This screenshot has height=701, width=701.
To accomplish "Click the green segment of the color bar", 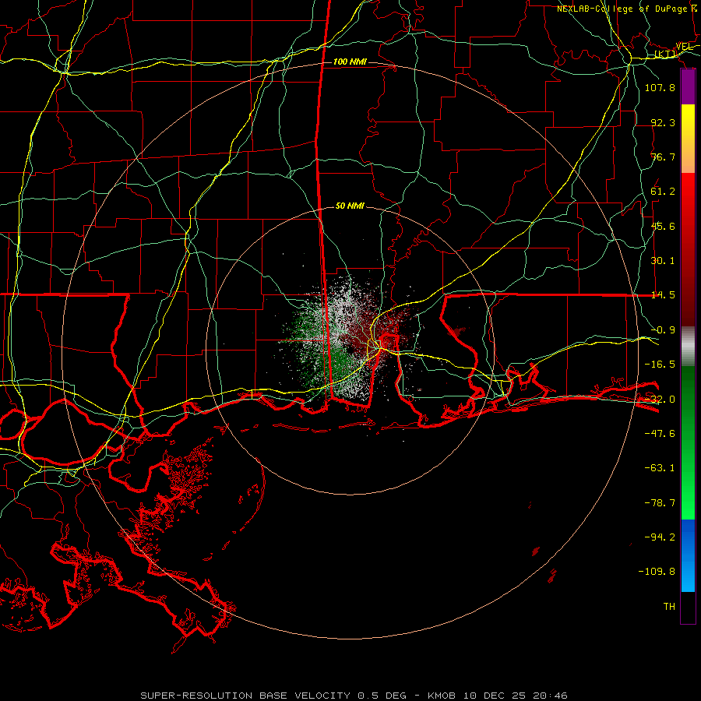I will (x=688, y=442).
